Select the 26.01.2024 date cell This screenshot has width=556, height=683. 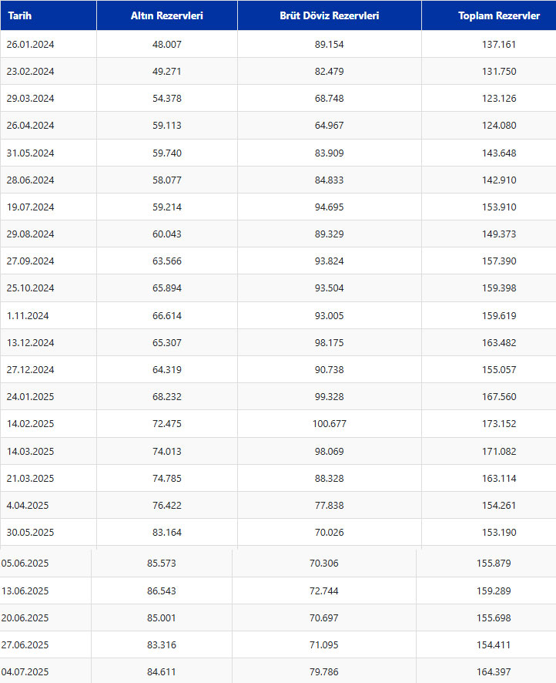[x=49, y=44]
